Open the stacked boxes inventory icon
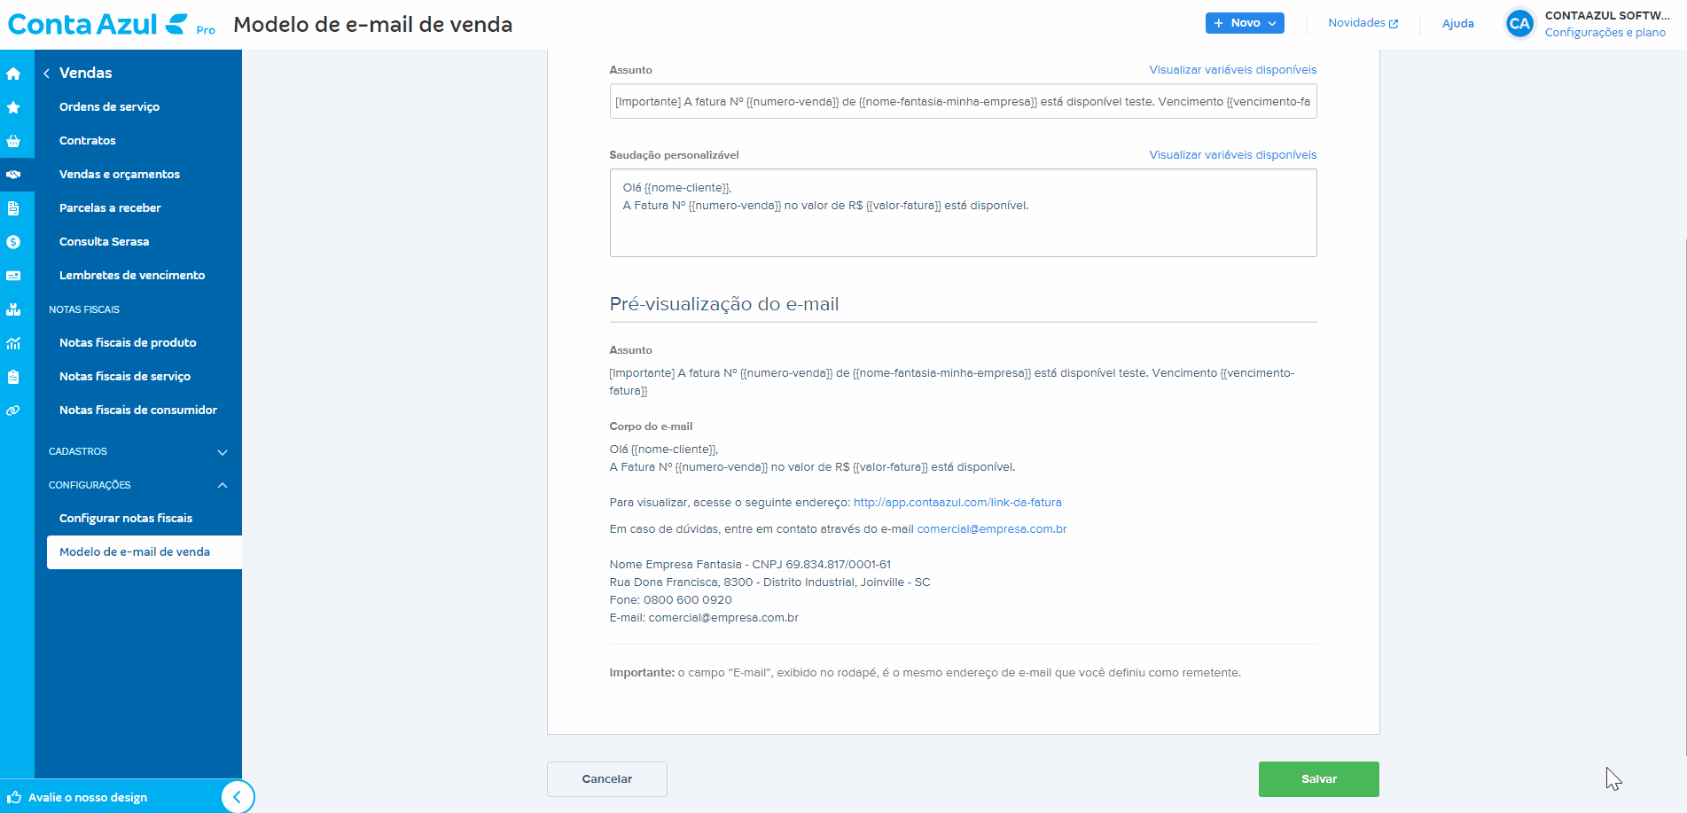The width and height of the screenshot is (1687, 813). click(x=13, y=309)
